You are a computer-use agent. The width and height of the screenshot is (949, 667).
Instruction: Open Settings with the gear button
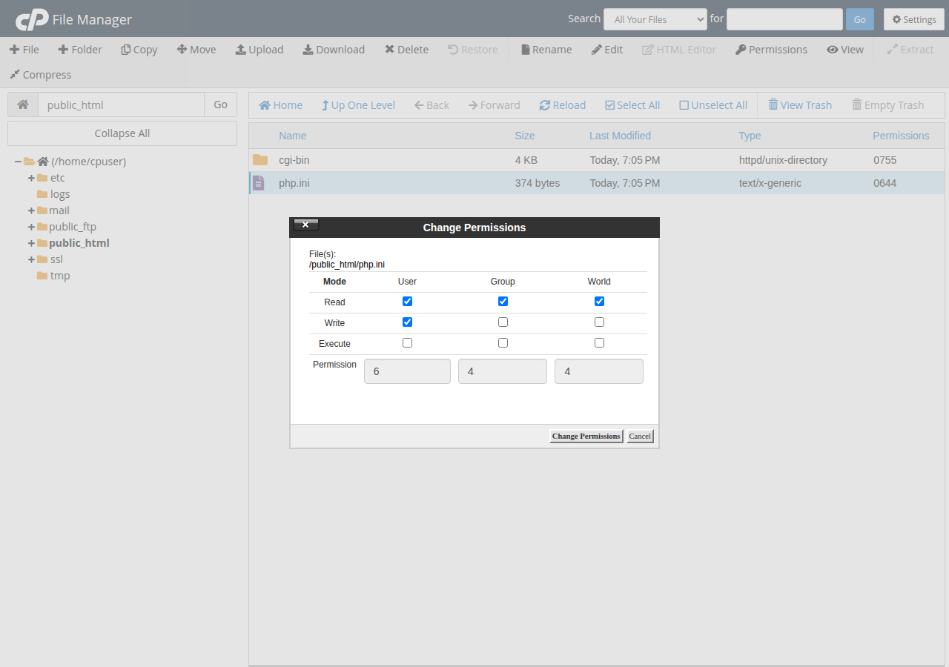click(x=914, y=19)
